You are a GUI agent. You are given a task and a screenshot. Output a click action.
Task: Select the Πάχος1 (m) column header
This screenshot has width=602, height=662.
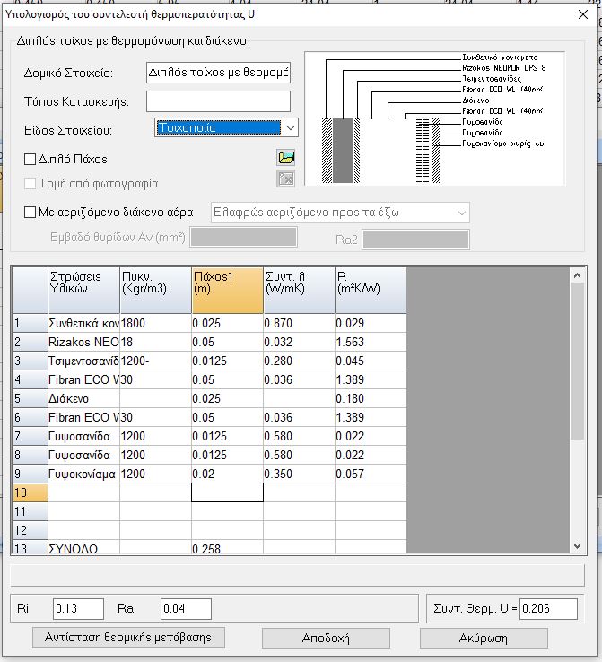pyautogui.click(x=227, y=290)
